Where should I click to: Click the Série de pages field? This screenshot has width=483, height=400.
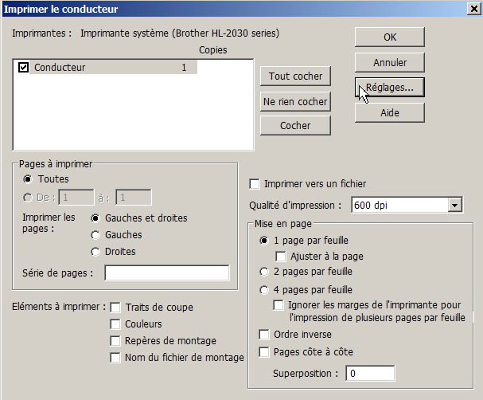[166, 273]
